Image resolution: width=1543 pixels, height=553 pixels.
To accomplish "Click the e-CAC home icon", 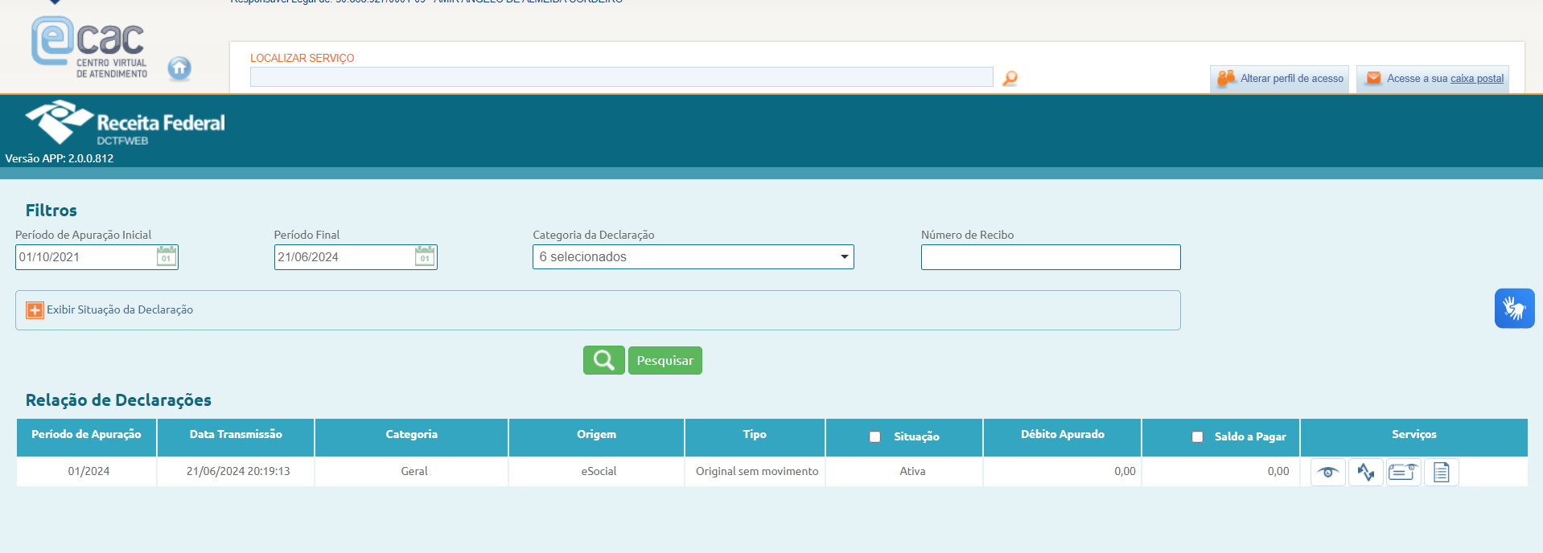I will coord(179,68).
